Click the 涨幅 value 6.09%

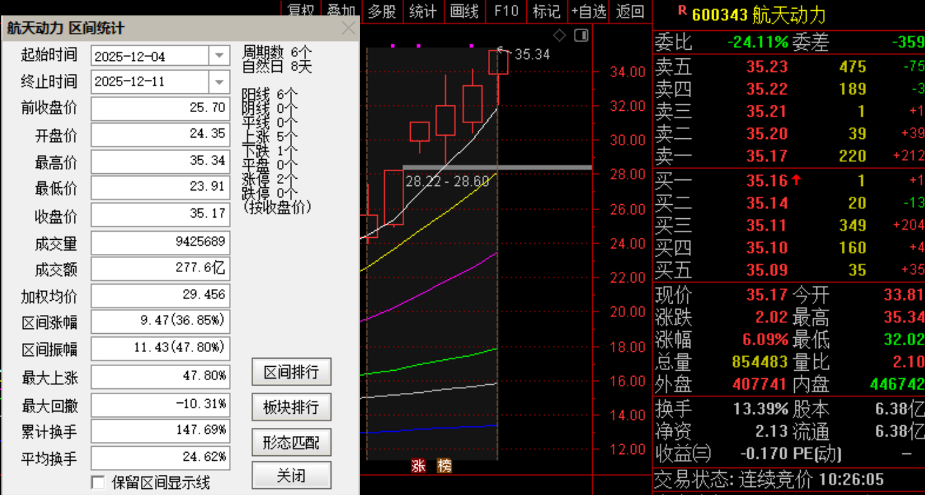[765, 339]
